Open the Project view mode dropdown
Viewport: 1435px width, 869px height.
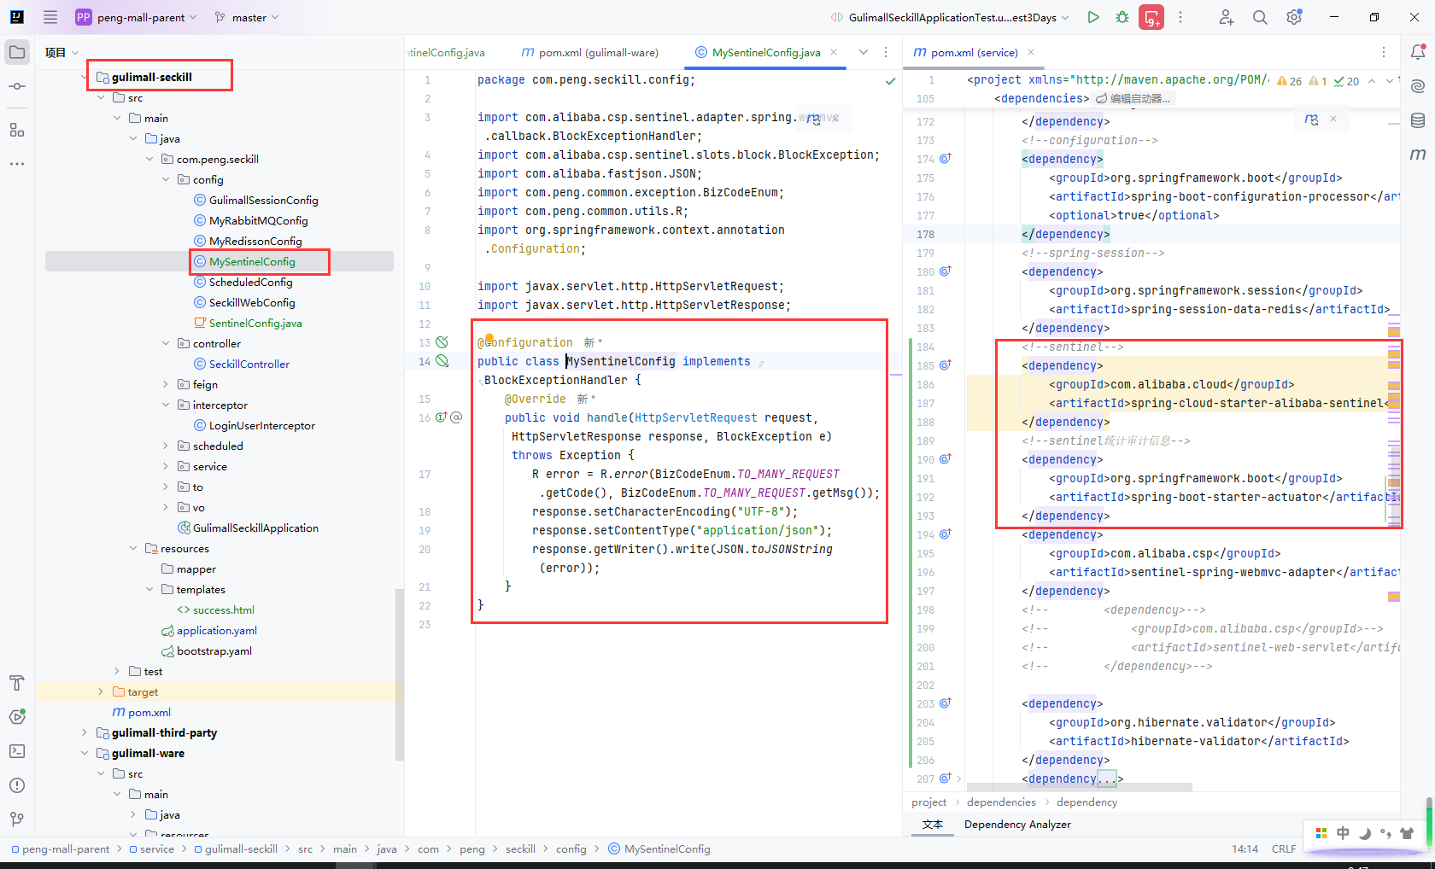pyautogui.click(x=61, y=52)
